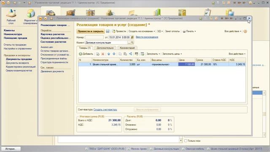Open Все действия menu in document toolbar

coord(232,31)
